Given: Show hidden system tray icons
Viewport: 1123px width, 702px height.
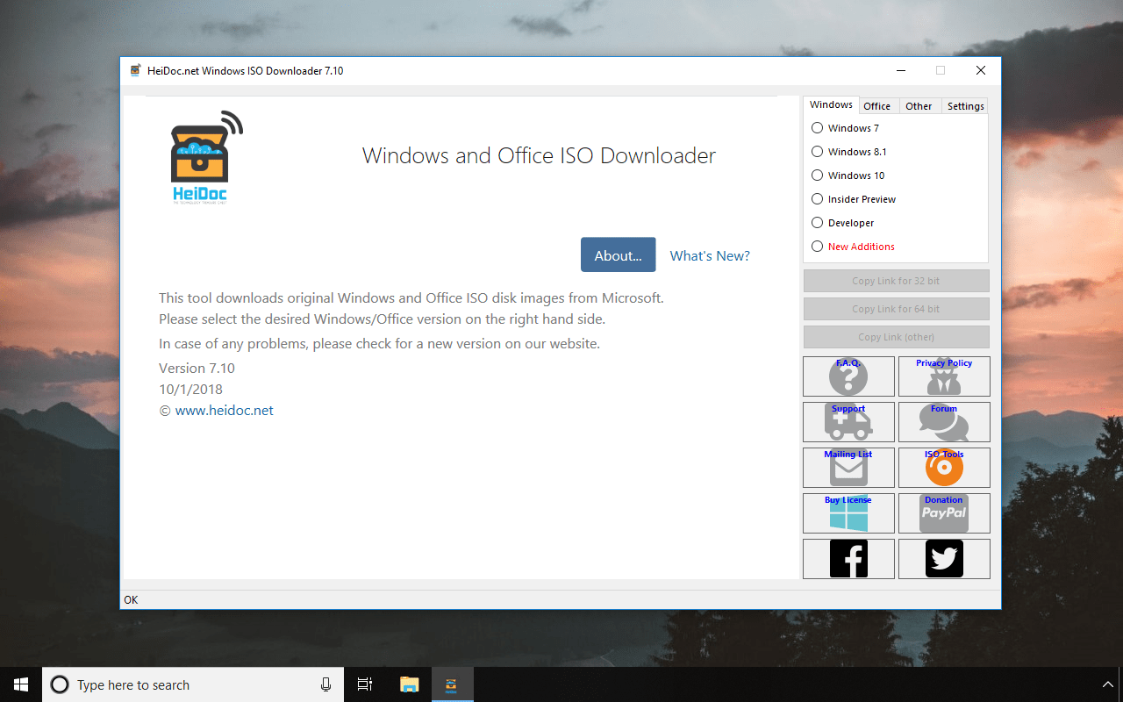Looking at the screenshot, I should pos(1107,684).
